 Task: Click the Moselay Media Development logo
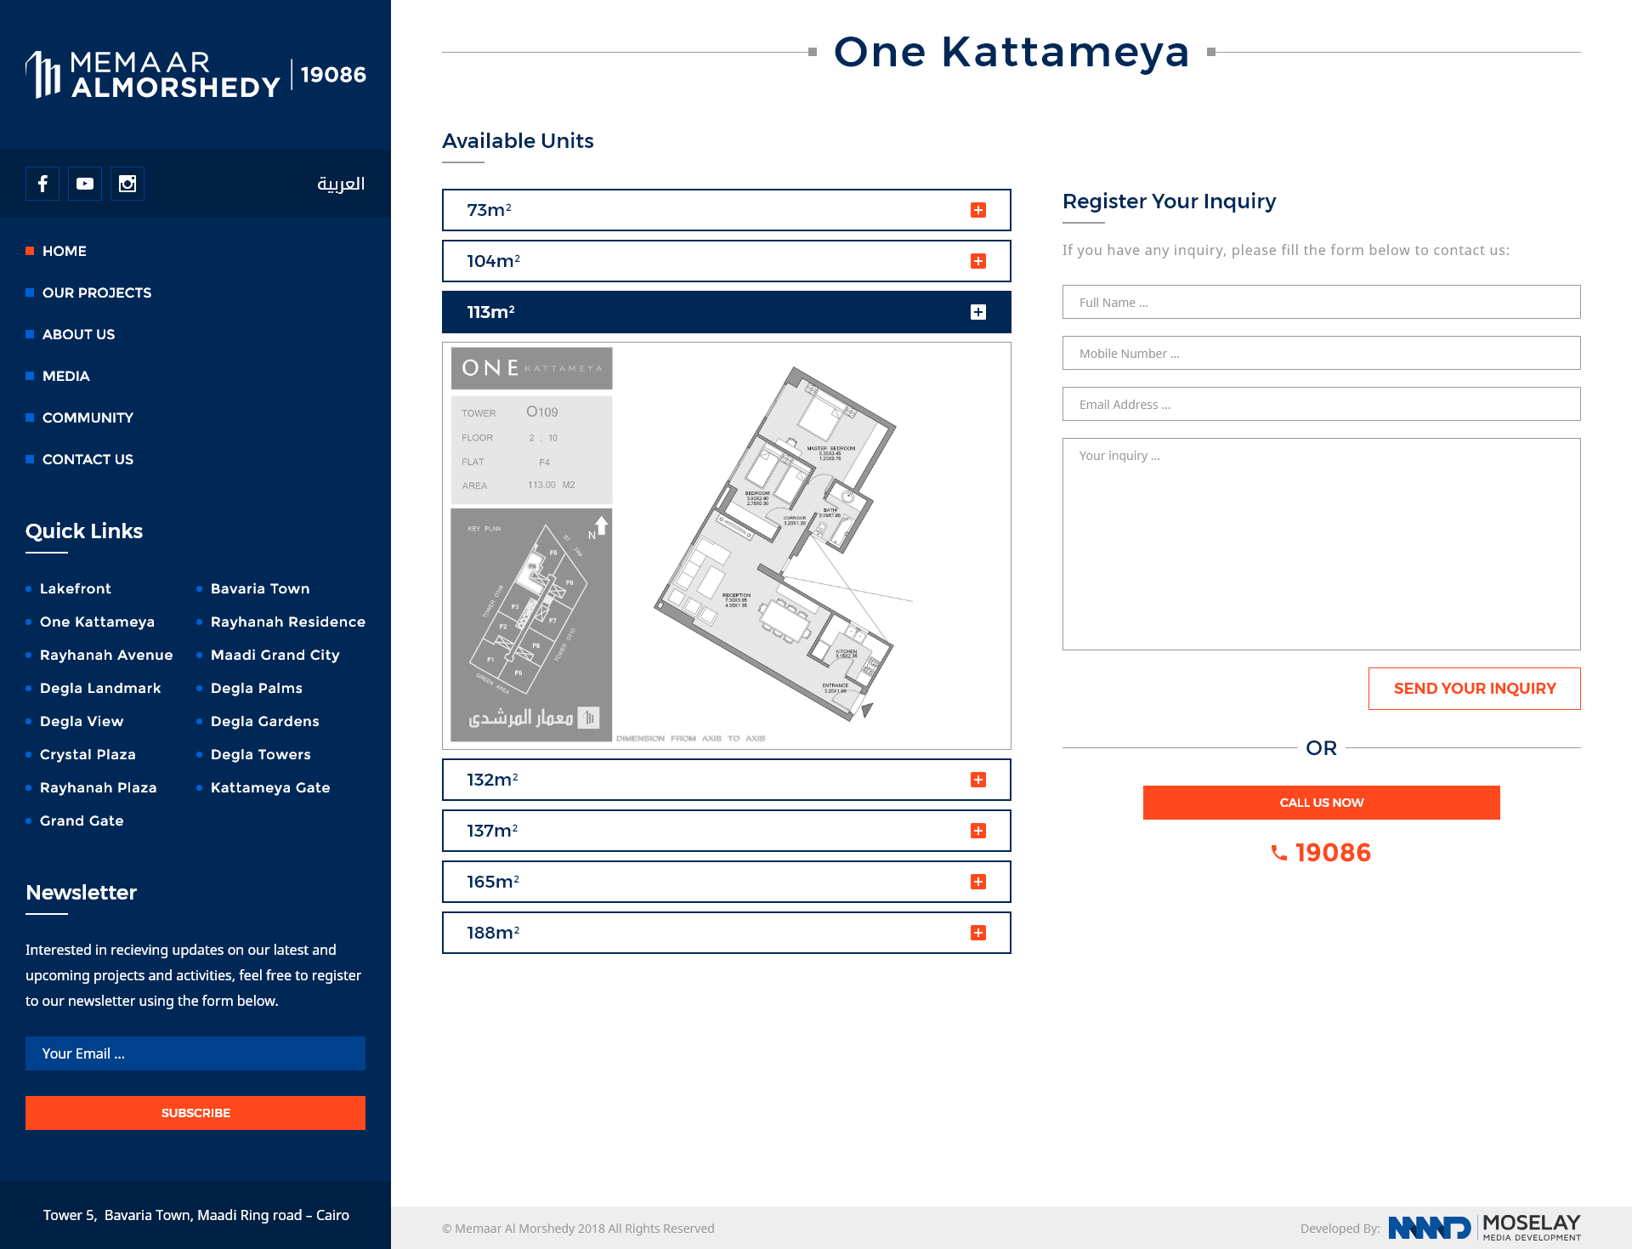[1484, 1228]
